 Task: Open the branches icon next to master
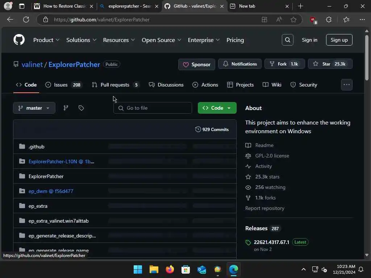(x=66, y=108)
